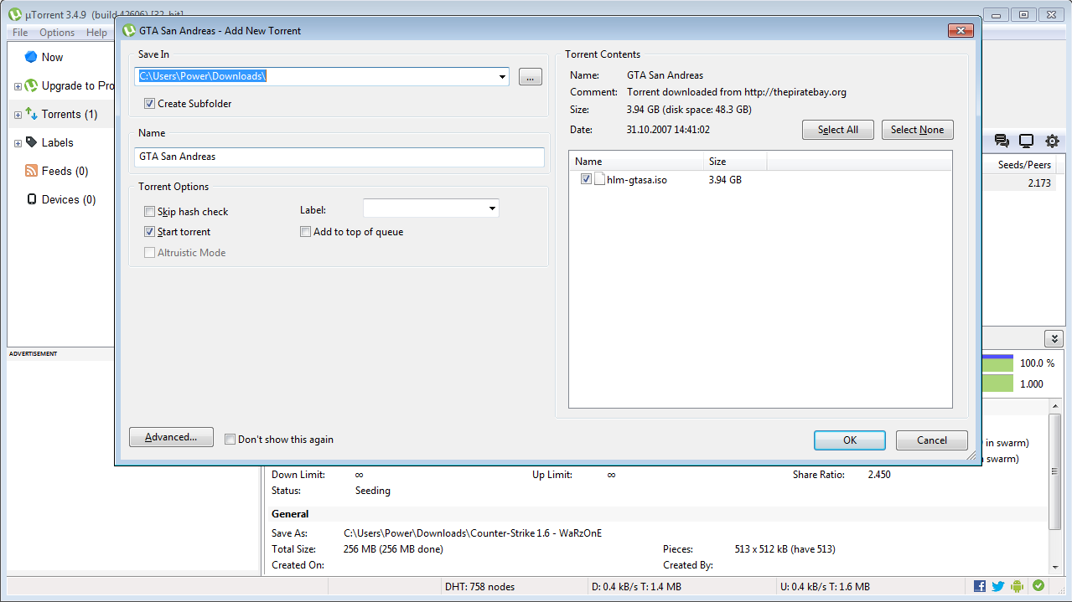Open the Label dropdown list
Screen dimensions: 1072x602
click(x=492, y=208)
